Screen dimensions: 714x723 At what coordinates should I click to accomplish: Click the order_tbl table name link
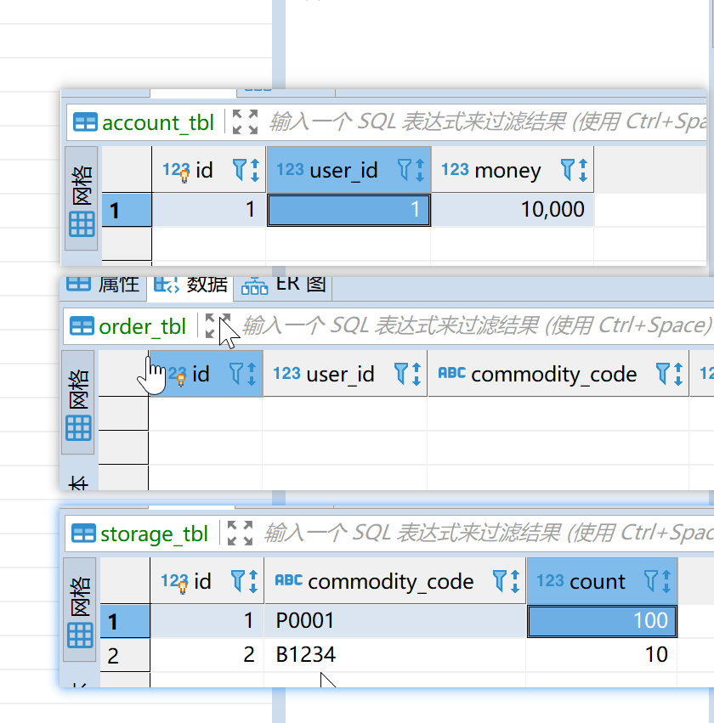142,327
